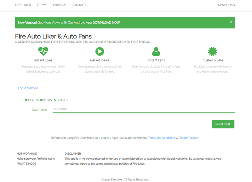Dismiss the green New Version banner
Screen dimensions: 252x182
pos(231,22)
